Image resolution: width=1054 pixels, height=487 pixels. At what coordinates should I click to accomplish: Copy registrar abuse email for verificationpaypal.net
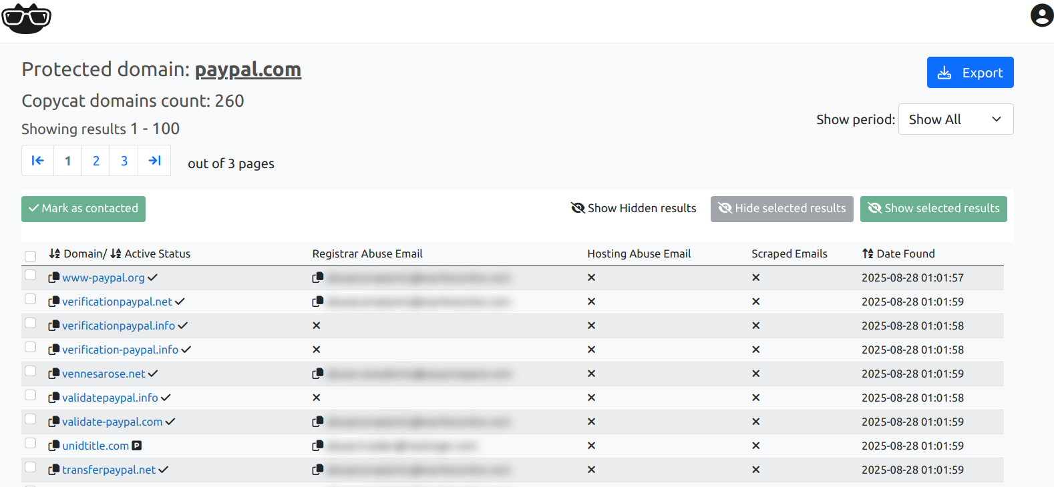point(318,302)
